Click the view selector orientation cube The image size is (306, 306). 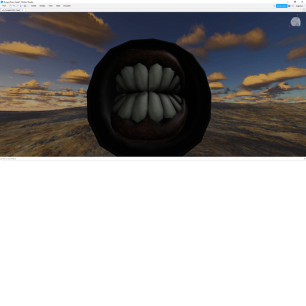click(x=295, y=22)
